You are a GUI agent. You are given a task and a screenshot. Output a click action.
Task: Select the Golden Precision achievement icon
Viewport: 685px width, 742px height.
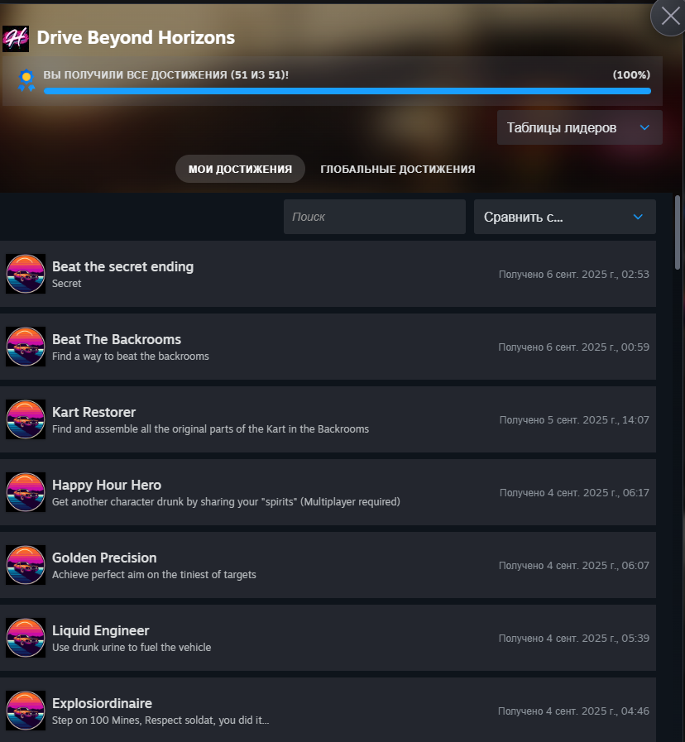point(26,565)
